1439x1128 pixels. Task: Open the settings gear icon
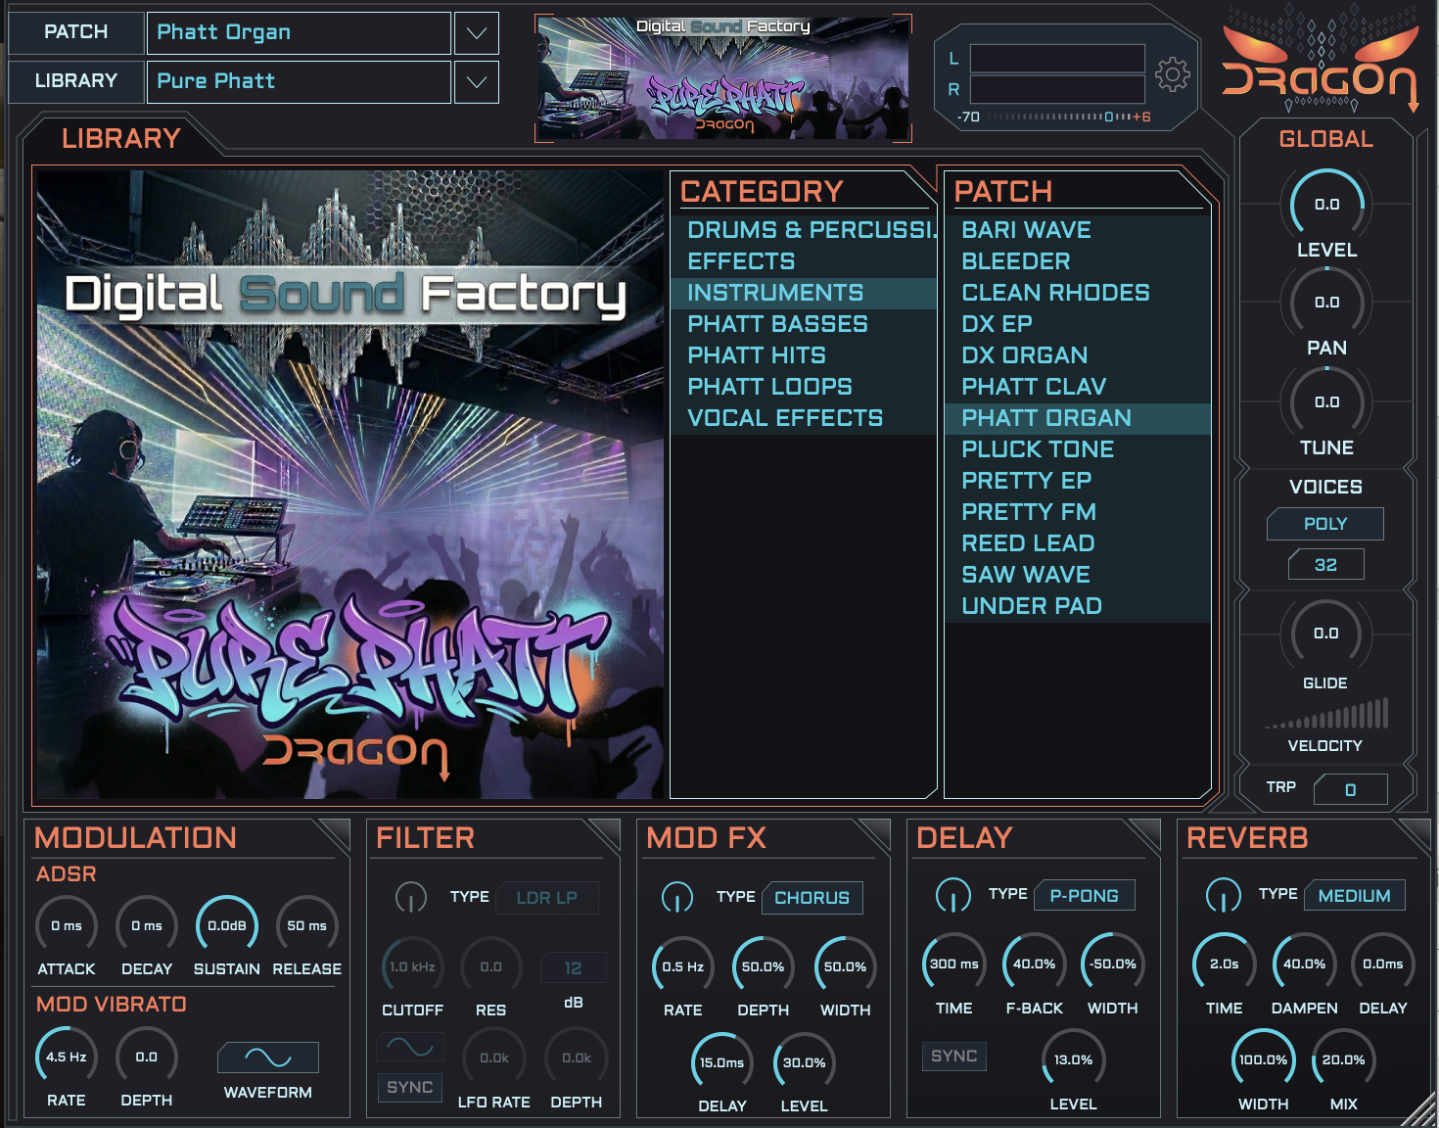[x=1172, y=74]
